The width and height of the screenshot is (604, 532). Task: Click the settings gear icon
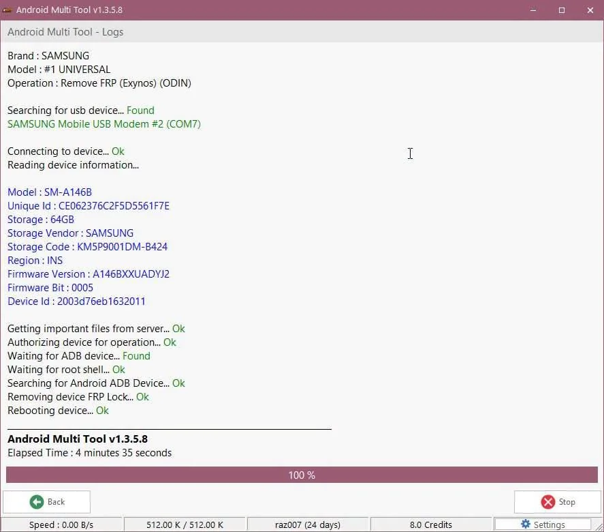(526, 524)
